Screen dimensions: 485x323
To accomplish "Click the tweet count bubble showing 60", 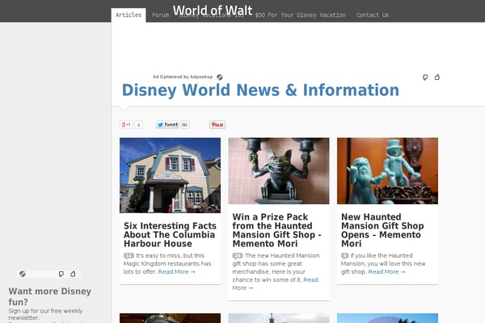I will pos(184,124).
